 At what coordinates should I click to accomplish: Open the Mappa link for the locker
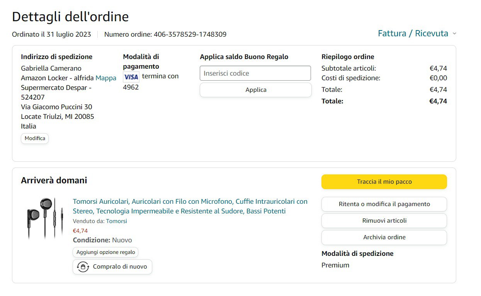(106, 78)
